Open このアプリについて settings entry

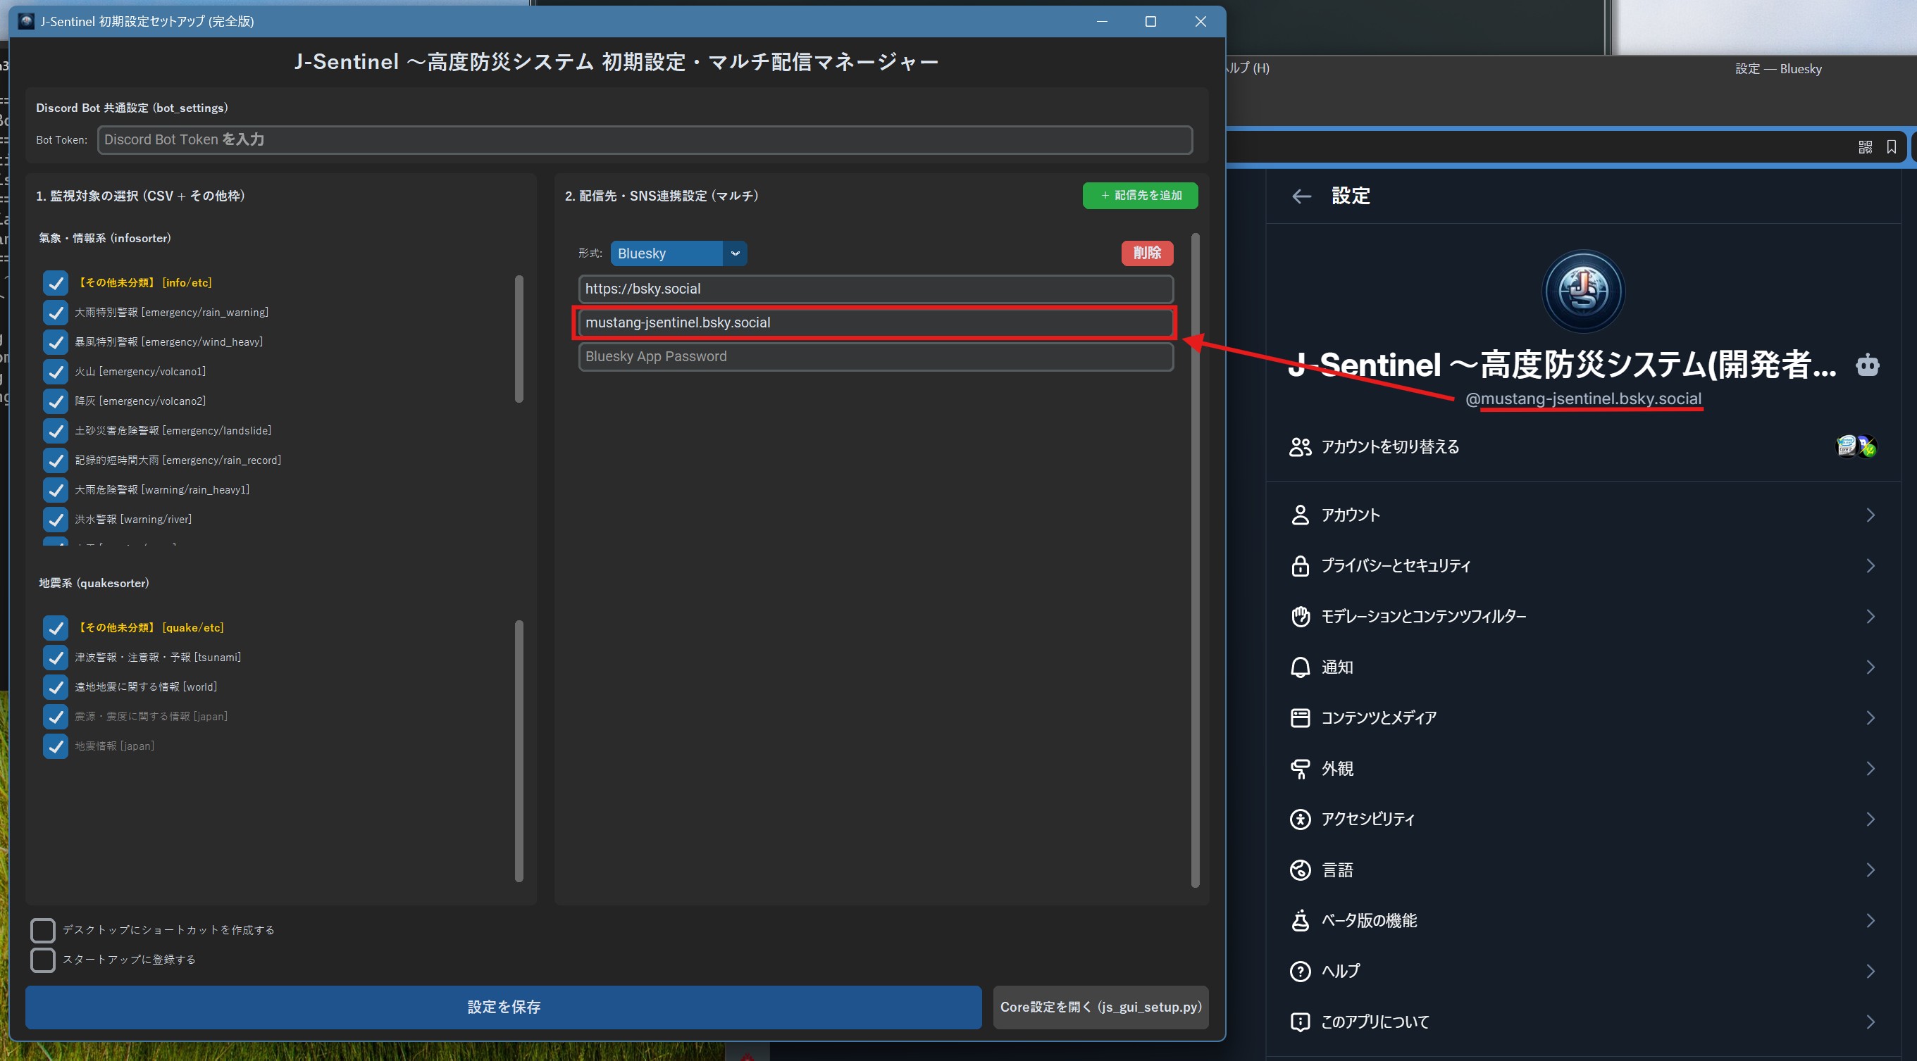tap(1584, 1022)
